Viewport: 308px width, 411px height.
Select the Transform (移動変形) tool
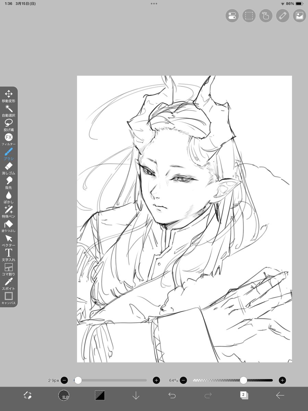pos(9,96)
